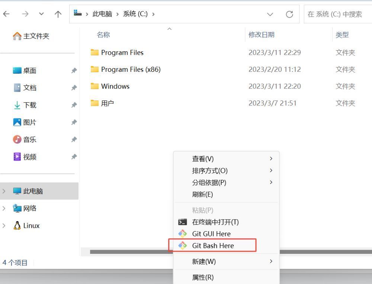Click the Program Files folder icon

click(x=94, y=52)
